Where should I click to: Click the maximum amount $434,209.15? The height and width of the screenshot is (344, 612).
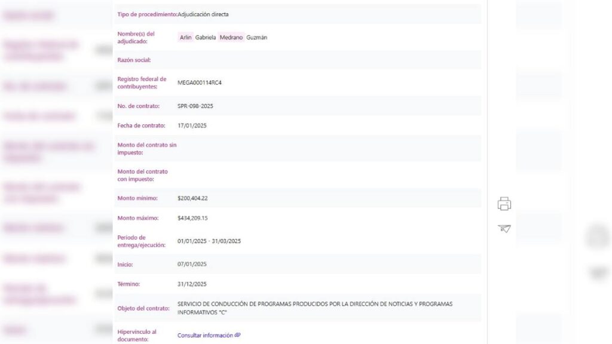[192, 218]
